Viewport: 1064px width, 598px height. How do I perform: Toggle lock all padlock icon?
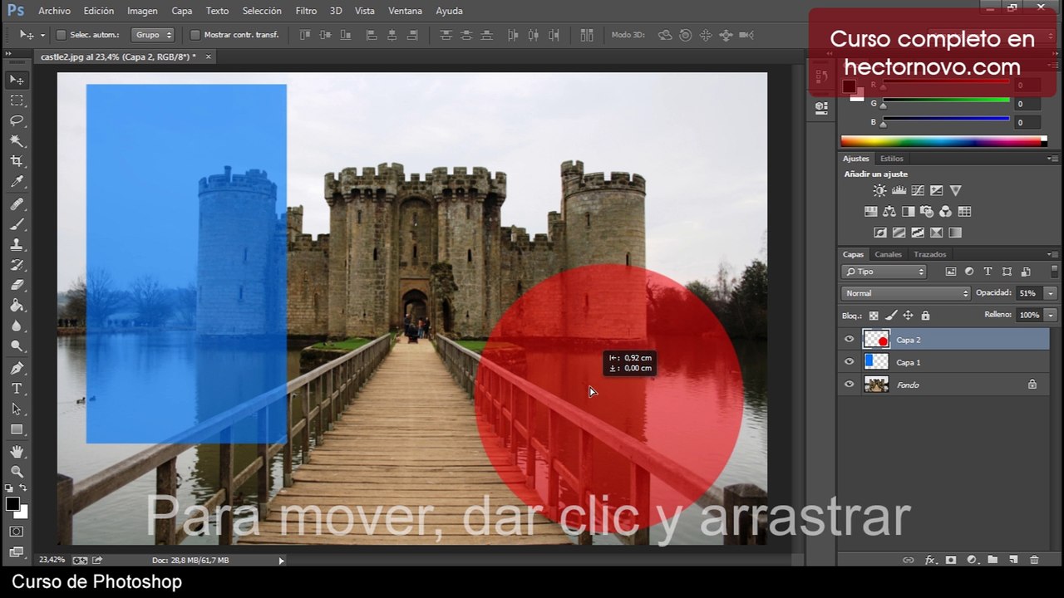925,316
